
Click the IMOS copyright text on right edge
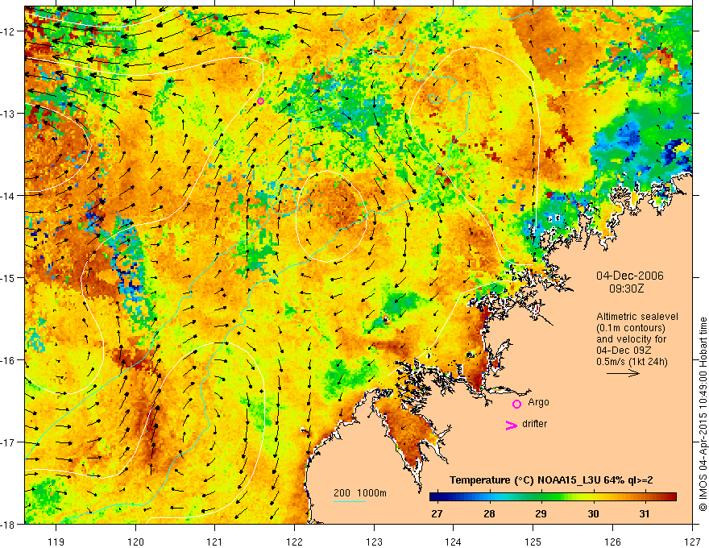point(703,414)
